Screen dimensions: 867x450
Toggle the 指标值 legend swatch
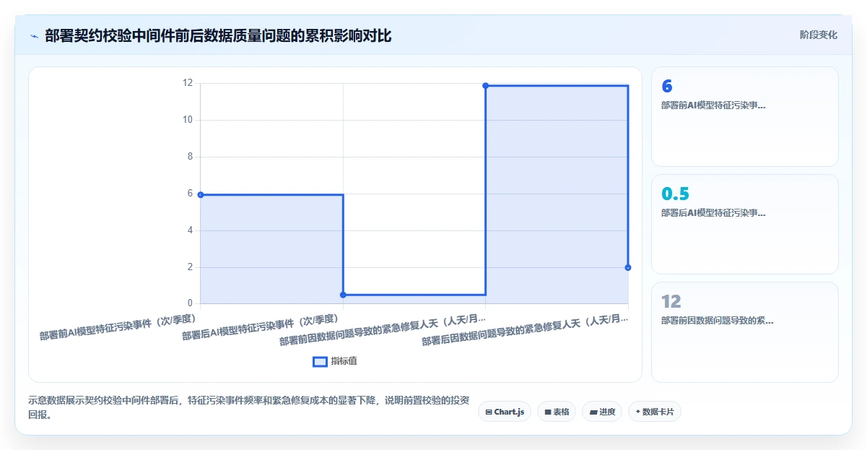pyautogui.click(x=320, y=361)
